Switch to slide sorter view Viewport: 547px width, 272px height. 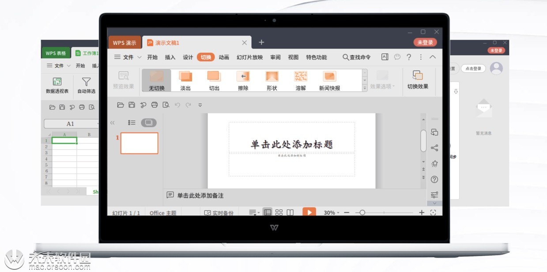click(279, 212)
